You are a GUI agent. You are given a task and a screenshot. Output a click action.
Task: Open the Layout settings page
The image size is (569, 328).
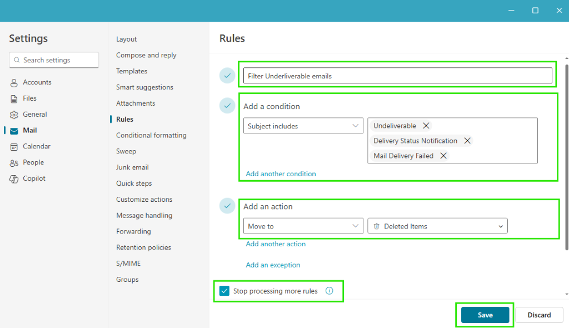click(x=126, y=39)
